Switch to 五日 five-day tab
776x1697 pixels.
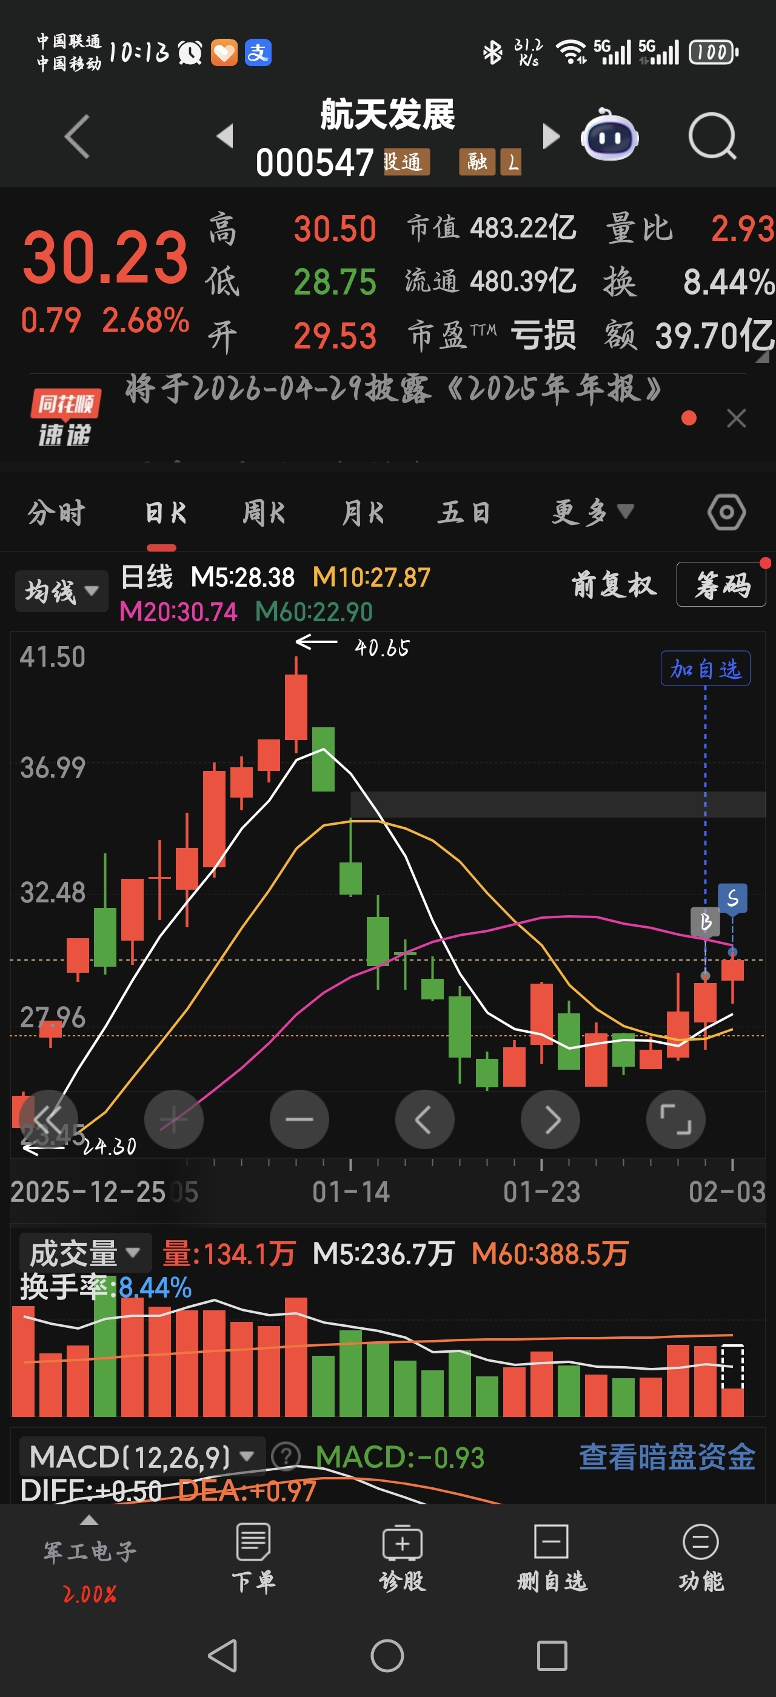click(x=464, y=513)
